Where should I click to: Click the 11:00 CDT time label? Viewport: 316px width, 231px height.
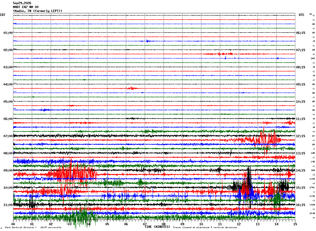pos(8,205)
